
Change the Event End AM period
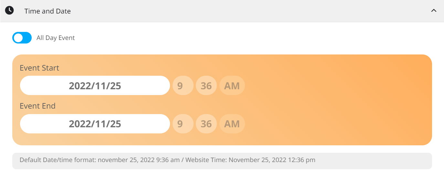(x=232, y=124)
